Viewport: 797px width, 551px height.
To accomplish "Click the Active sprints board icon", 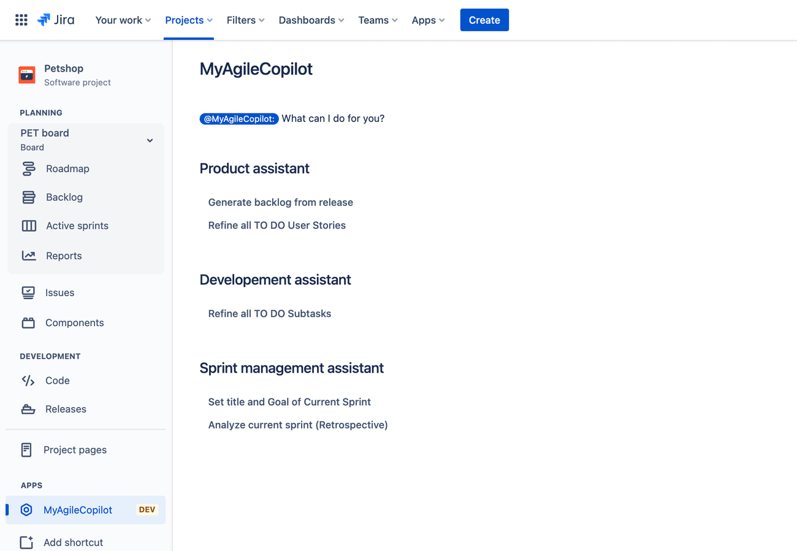I will [29, 226].
